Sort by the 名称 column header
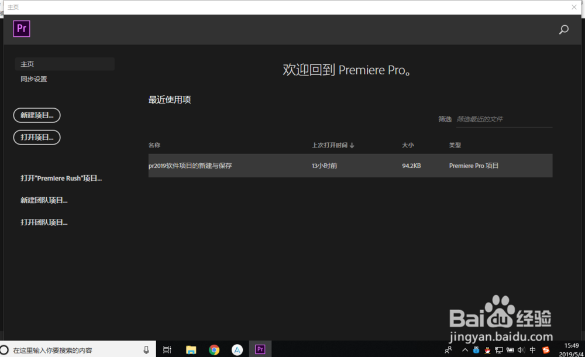Viewport: 585px width, 357px height. pyautogui.click(x=154, y=145)
